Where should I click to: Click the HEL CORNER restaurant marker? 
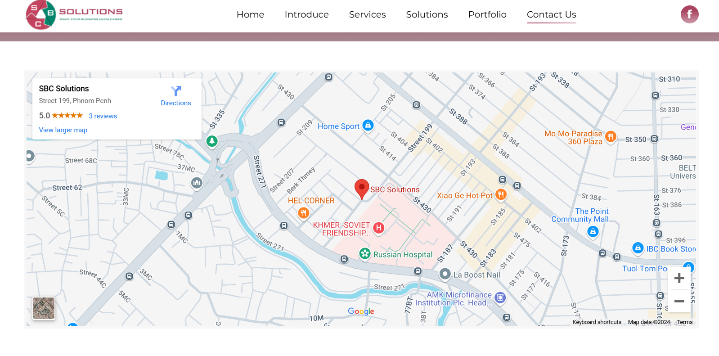point(304,212)
